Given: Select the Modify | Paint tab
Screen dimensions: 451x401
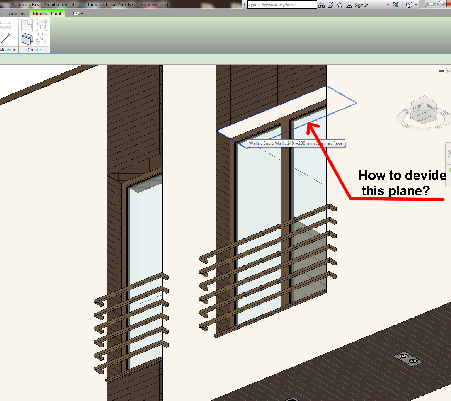Looking at the screenshot, I should click(x=47, y=14).
